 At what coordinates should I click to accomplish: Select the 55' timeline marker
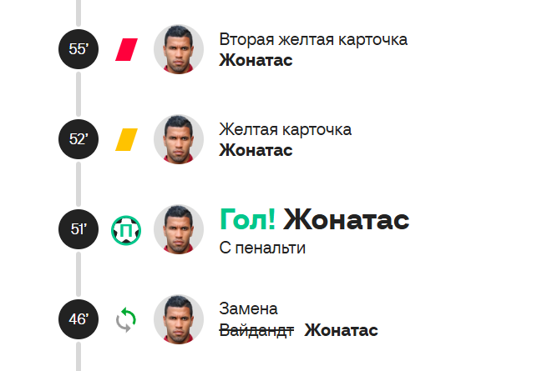pos(79,49)
